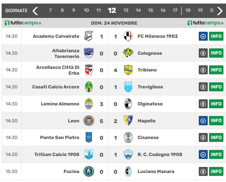Click upload icon for Altabrianza Tavernerio match
The height and width of the screenshot is (182, 226).
tap(203, 53)
